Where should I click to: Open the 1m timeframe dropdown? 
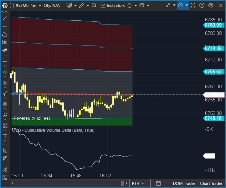36,6
